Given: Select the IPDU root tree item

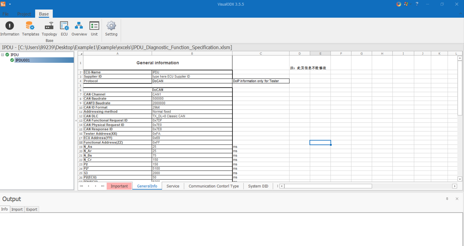Looking at the screenshot, I should tap(15, 55).
